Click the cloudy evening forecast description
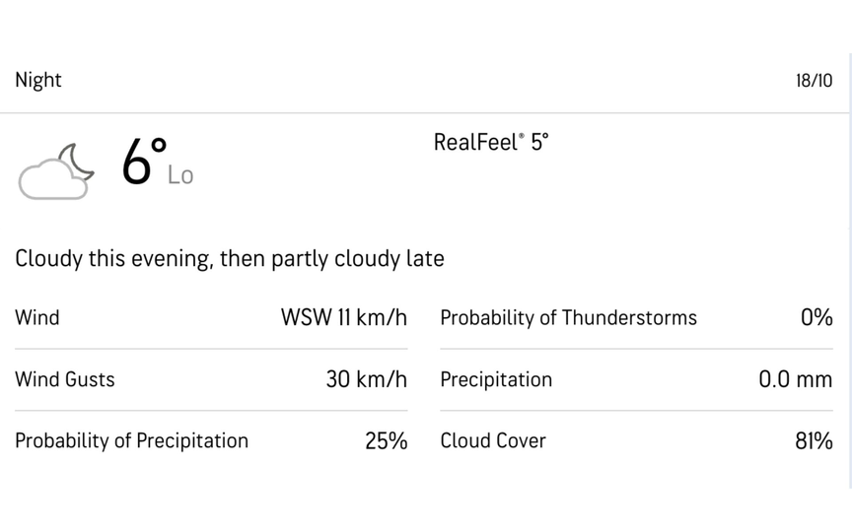Image resolution: width=852 pixels, height=532 pixels. pyautogui.click(x=230, y=258)
